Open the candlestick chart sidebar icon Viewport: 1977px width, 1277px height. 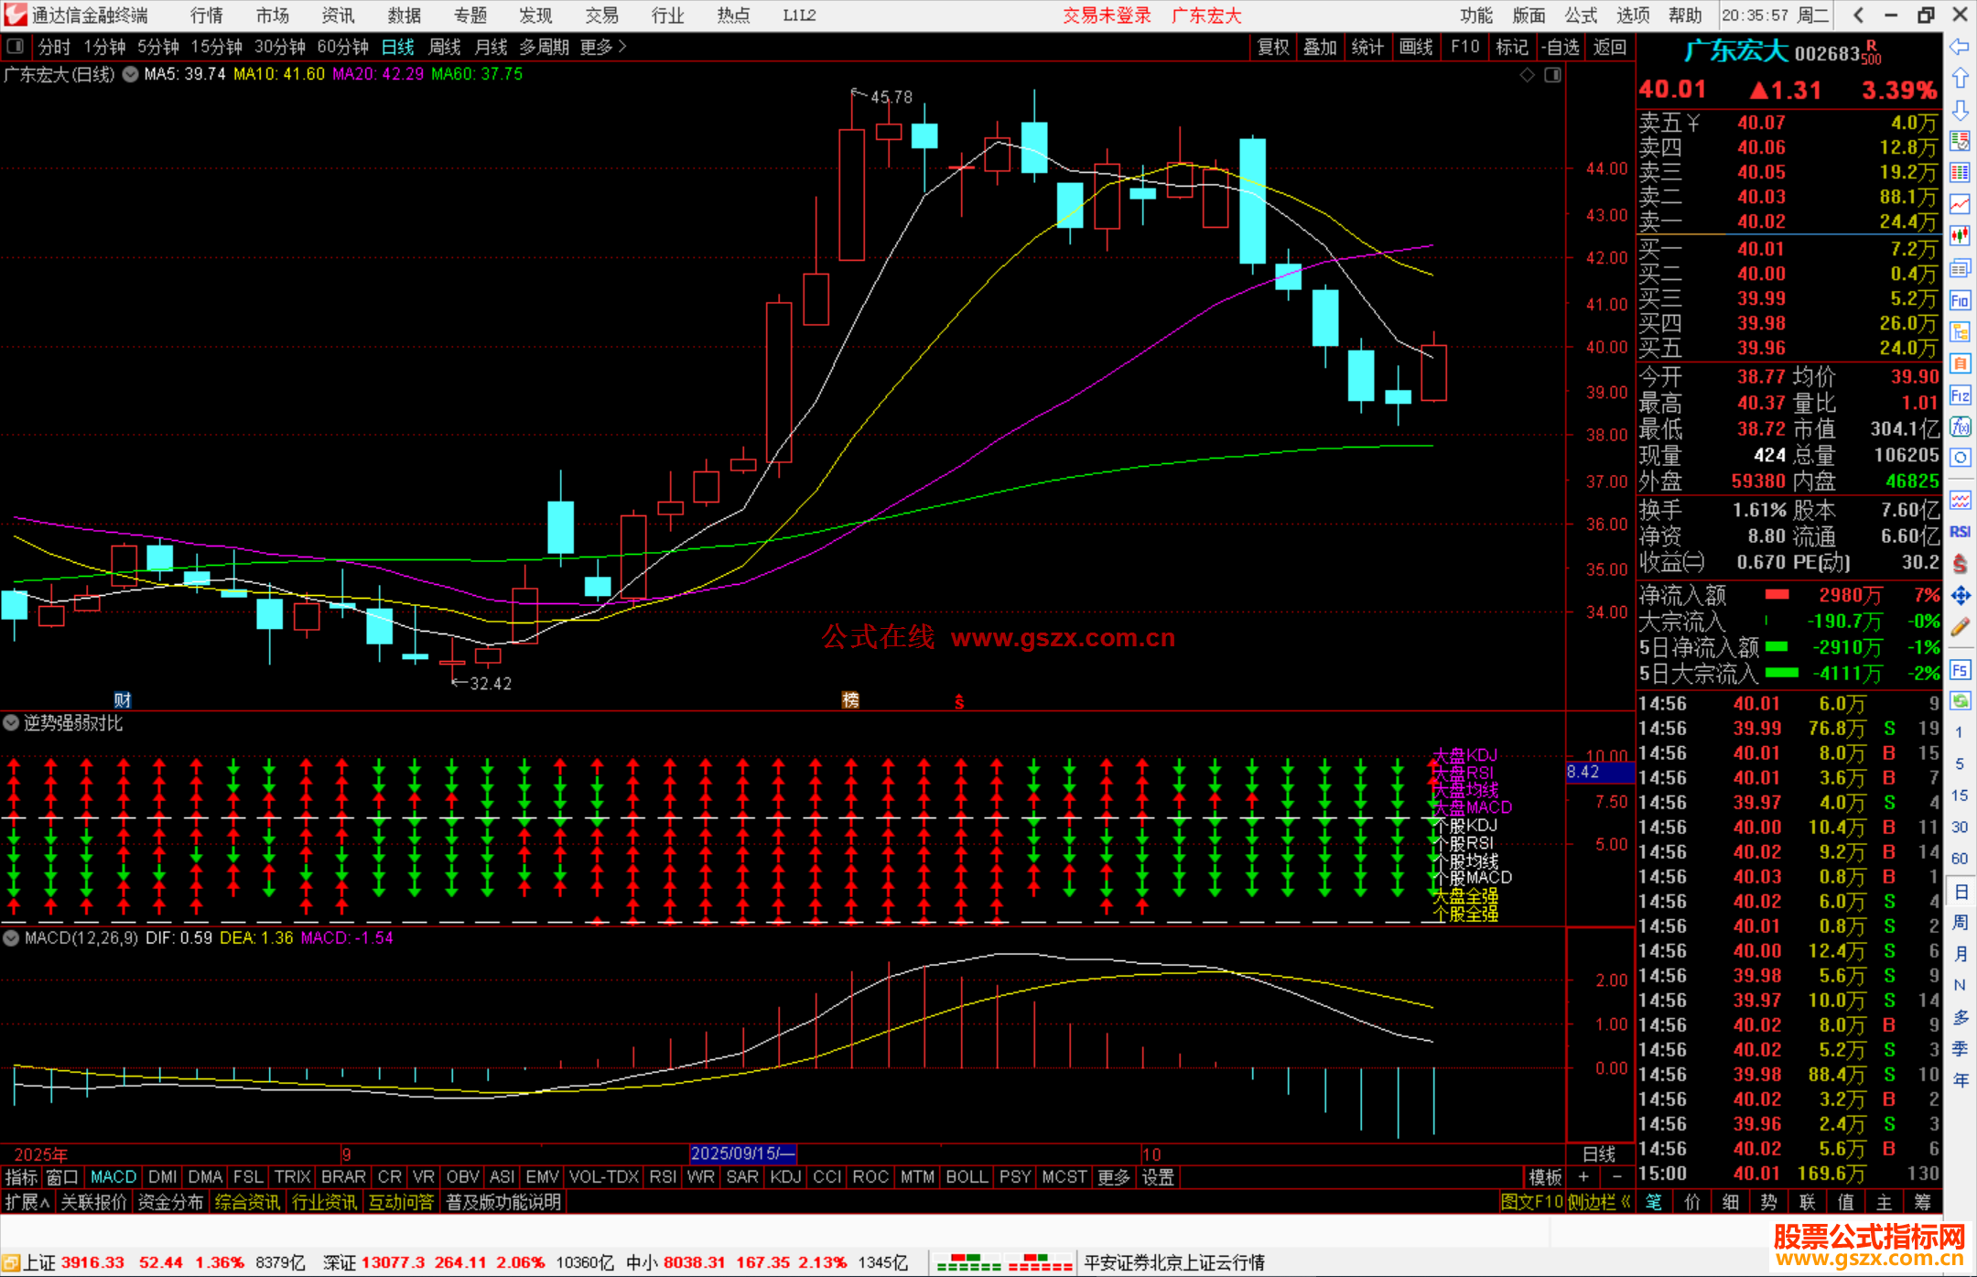click(1960, 235)
